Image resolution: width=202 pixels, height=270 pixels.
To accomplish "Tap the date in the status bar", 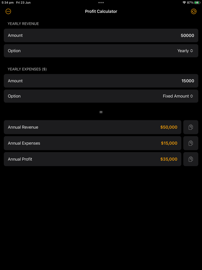I will (x=23, y=3).
